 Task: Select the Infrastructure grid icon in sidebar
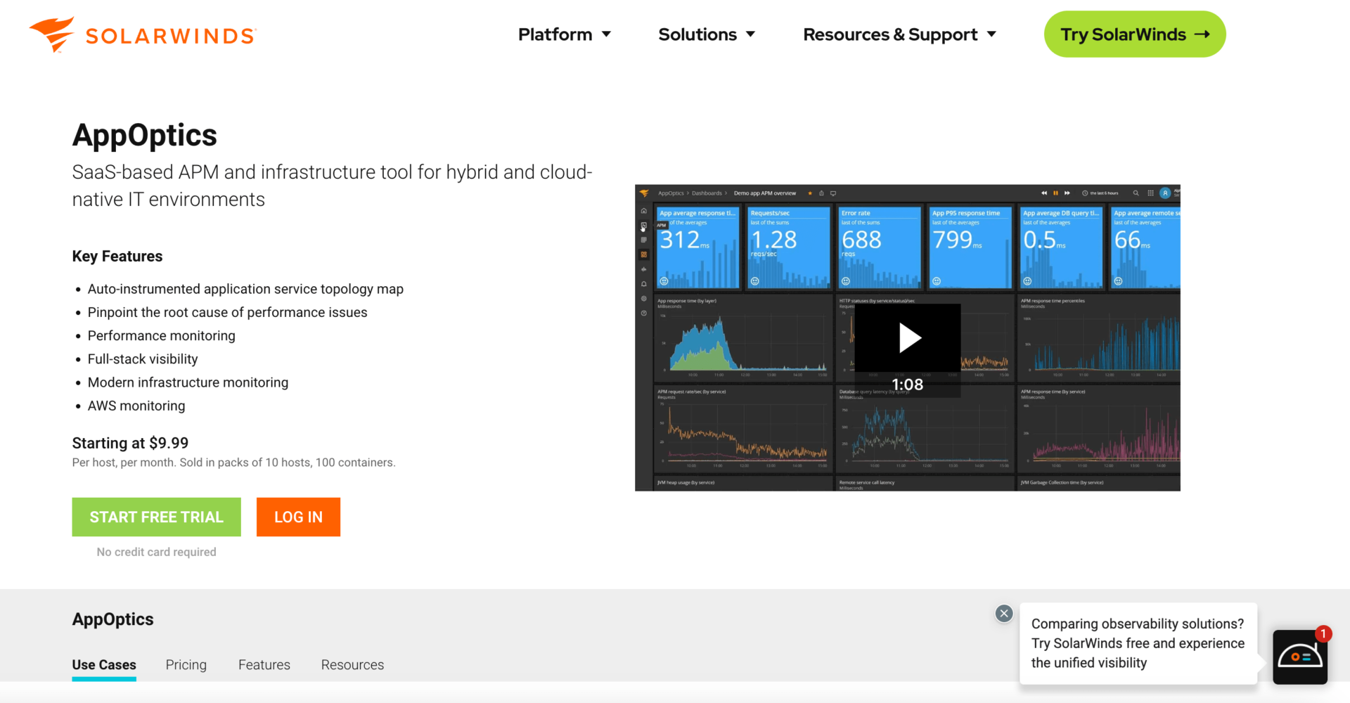click(643, 240)
